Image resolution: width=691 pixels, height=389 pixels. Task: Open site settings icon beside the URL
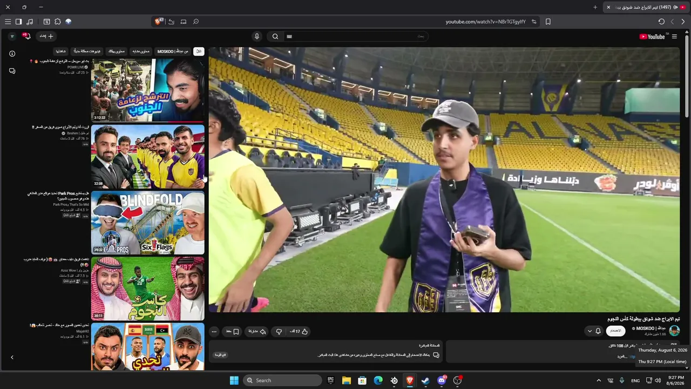click(x=534, y=22)
